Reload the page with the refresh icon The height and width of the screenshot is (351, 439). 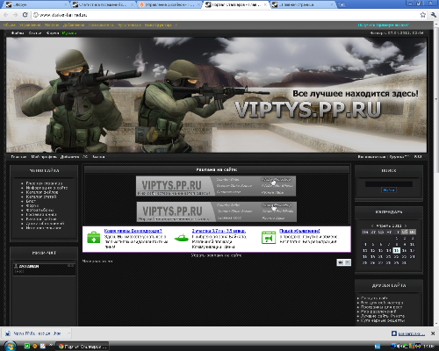tap(25, 15)
